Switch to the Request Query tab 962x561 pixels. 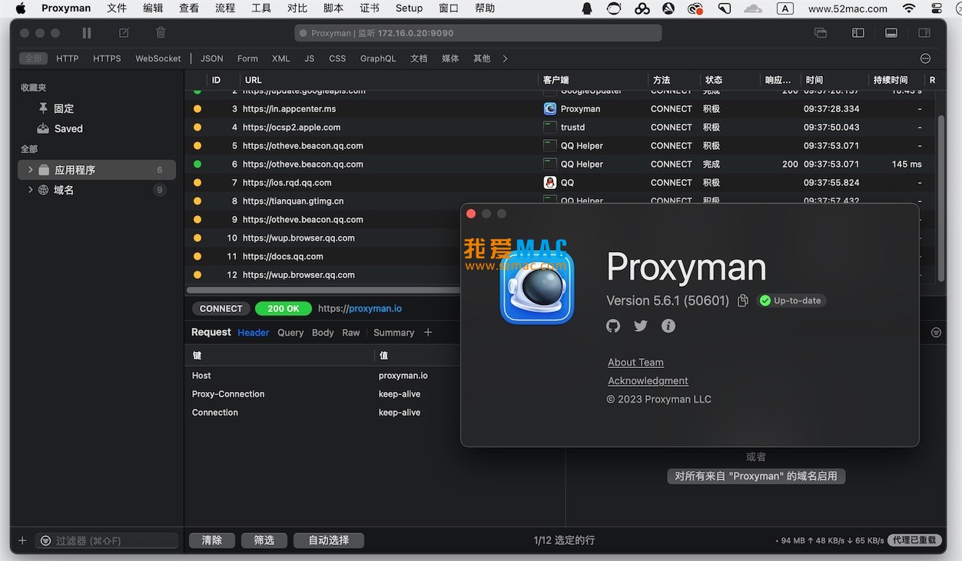click(290, 333)
